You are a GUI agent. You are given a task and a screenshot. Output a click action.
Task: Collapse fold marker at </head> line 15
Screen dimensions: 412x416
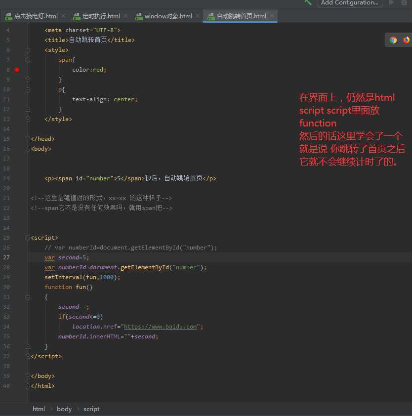pos(28,139)
